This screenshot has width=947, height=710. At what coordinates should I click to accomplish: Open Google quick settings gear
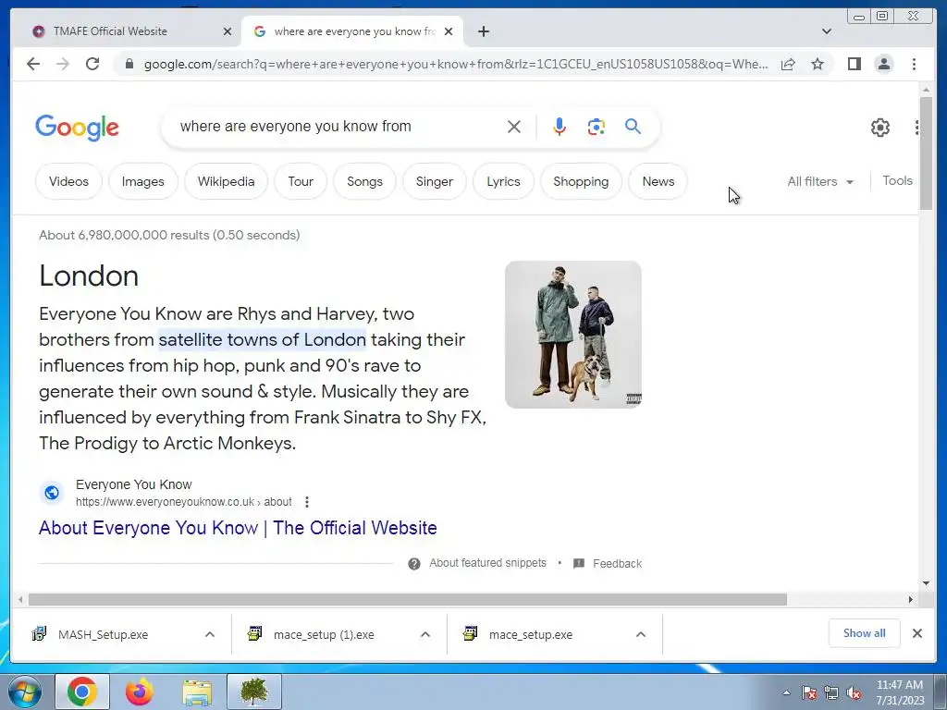880,128
